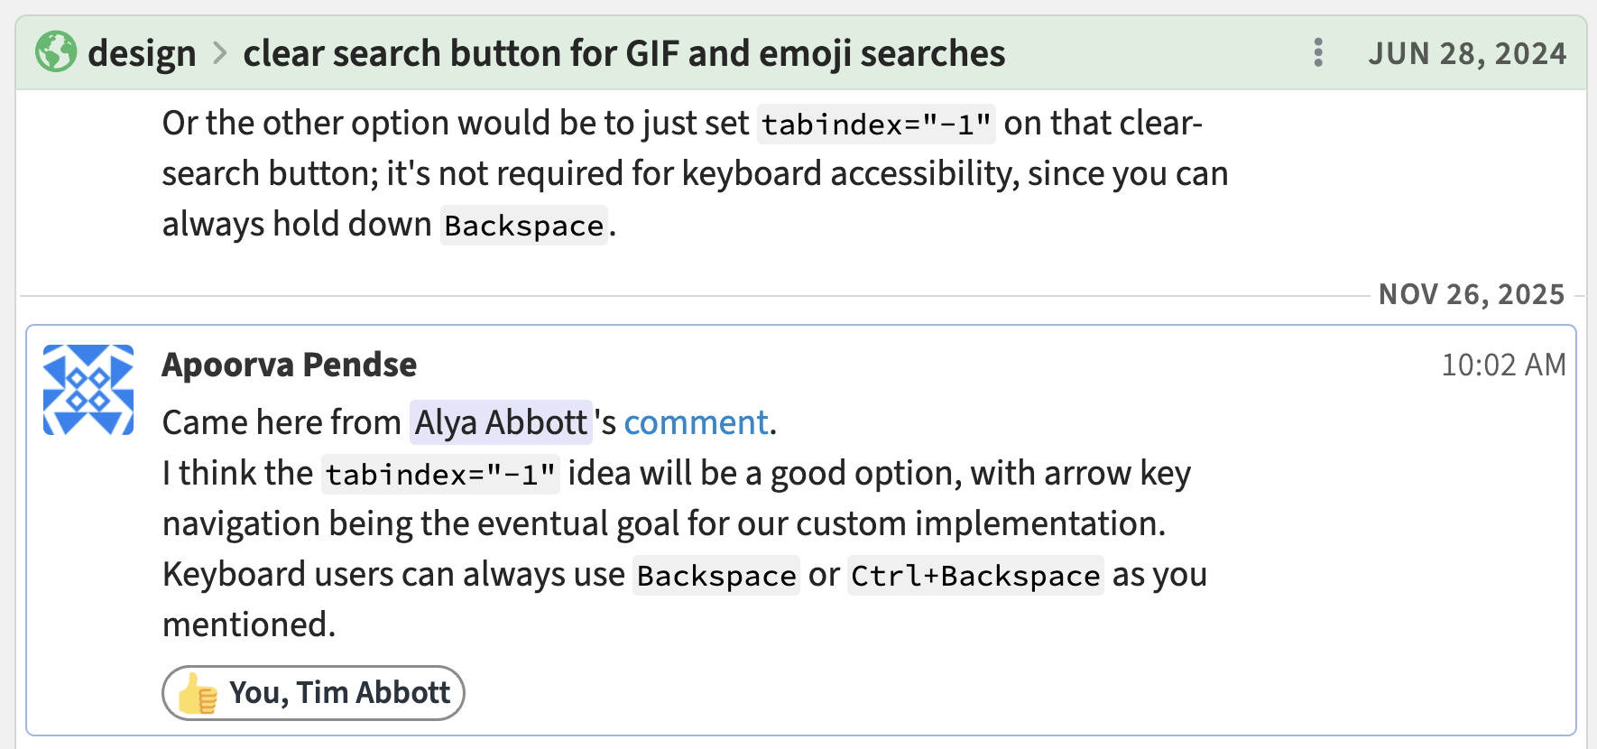Click the sender name Apoorva Pendse
This screenshot has height=749, width=1597.
click(289, 365)
